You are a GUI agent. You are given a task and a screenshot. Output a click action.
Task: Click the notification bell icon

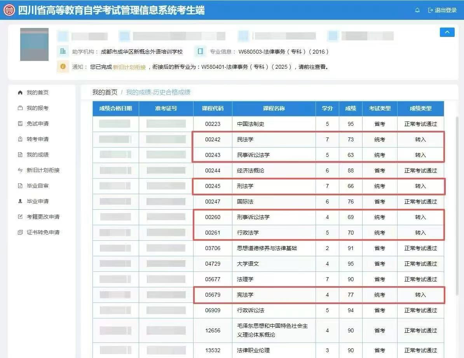[417, 10]
